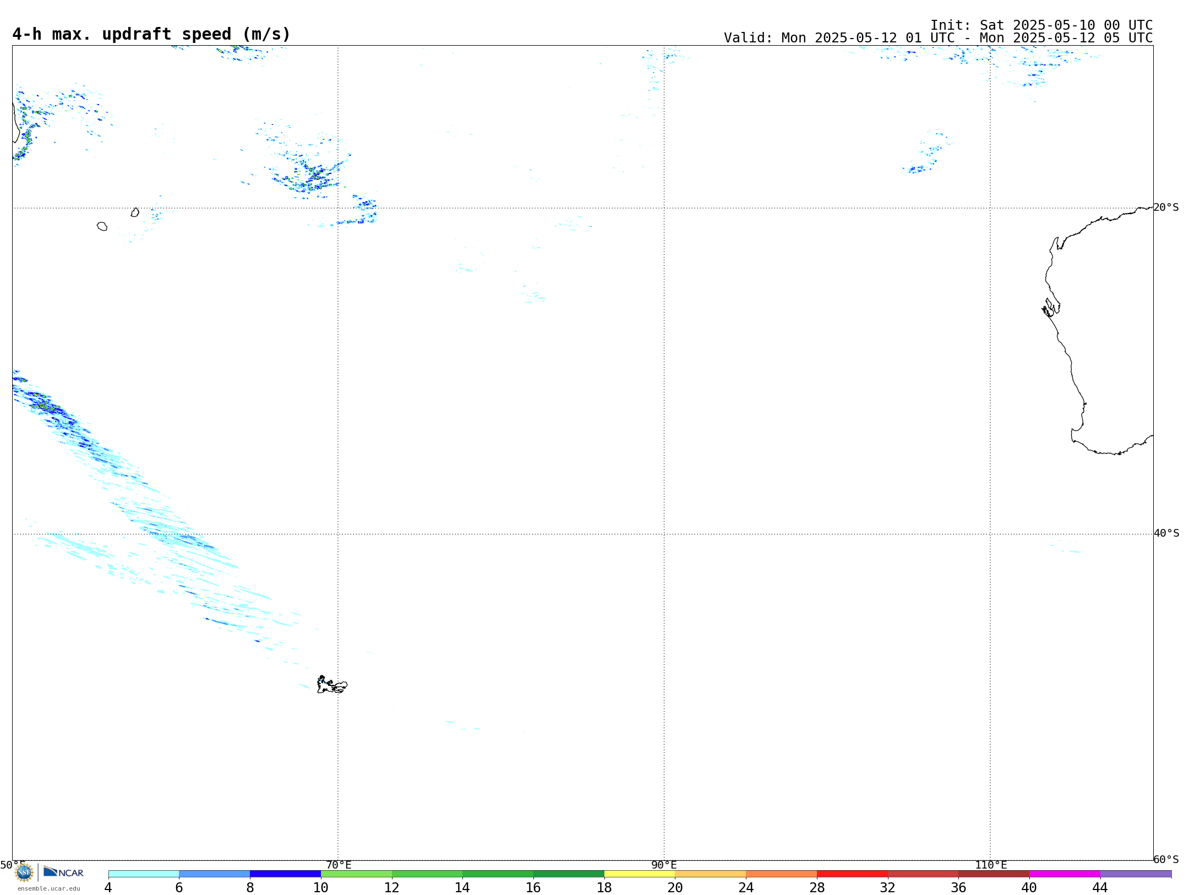The width and height of the screenshot is (1189, 895).
Task: Click the colorbar tick label 4
Action: pyautogui.click(x=108, y=888)
